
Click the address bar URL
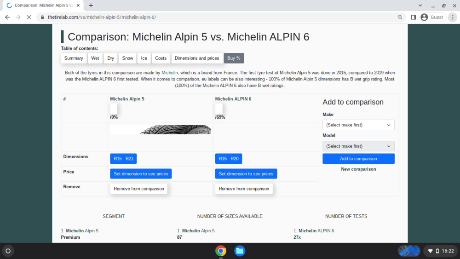102,17
